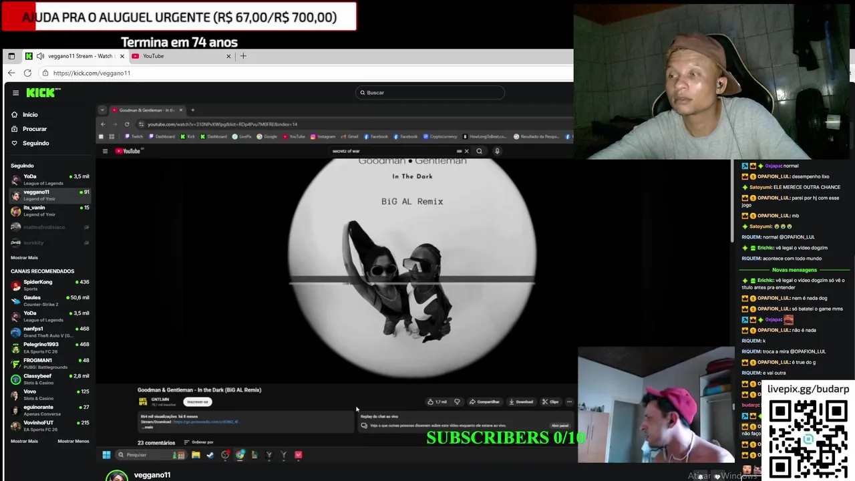Image resolution: width=855 pixels, height=481 pixels.
Task: Click the YouTube logo
Action: click(x=128, y=151)
